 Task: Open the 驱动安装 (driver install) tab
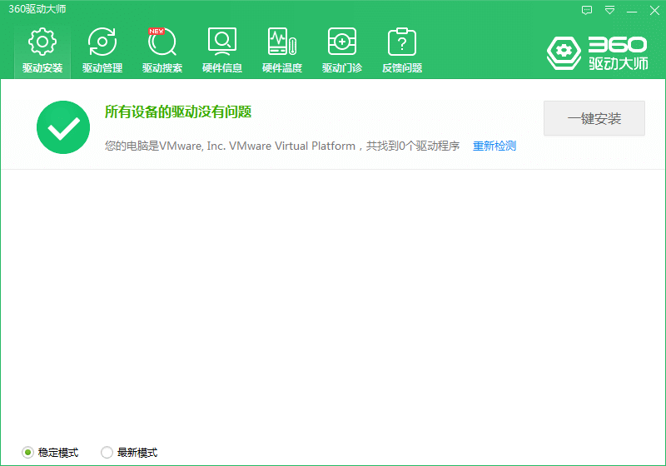click(42, 51)
